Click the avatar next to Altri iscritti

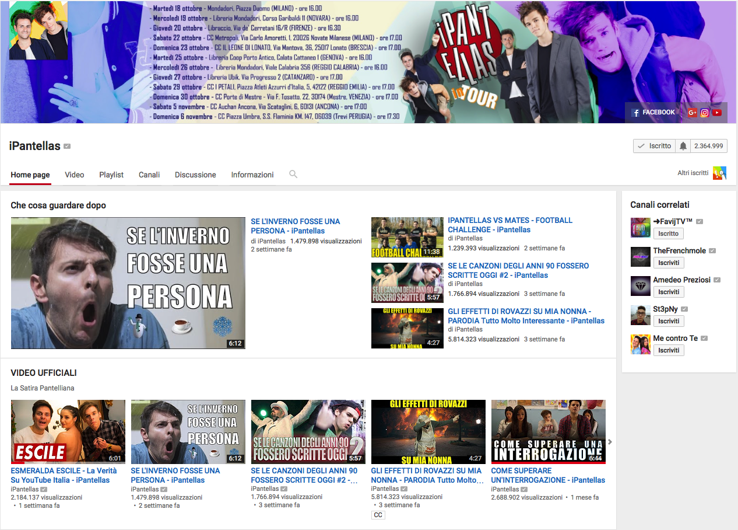[720, 173]
